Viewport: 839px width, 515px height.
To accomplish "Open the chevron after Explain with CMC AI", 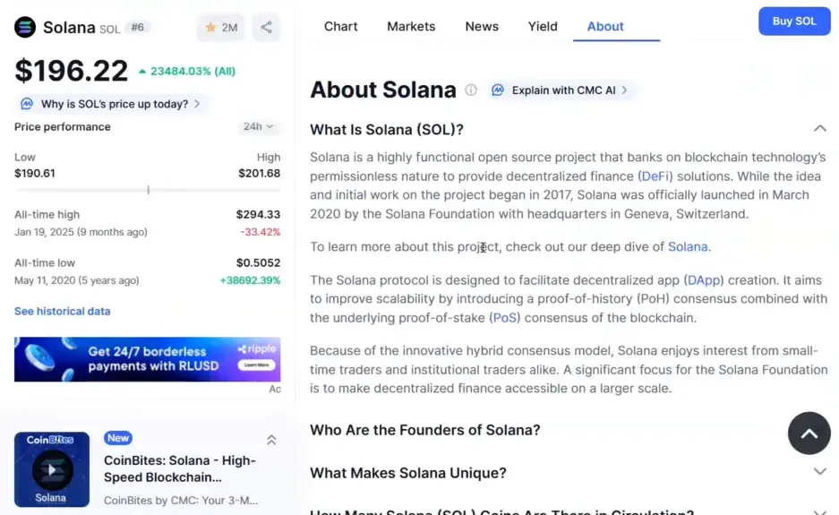I will [624, 90].
